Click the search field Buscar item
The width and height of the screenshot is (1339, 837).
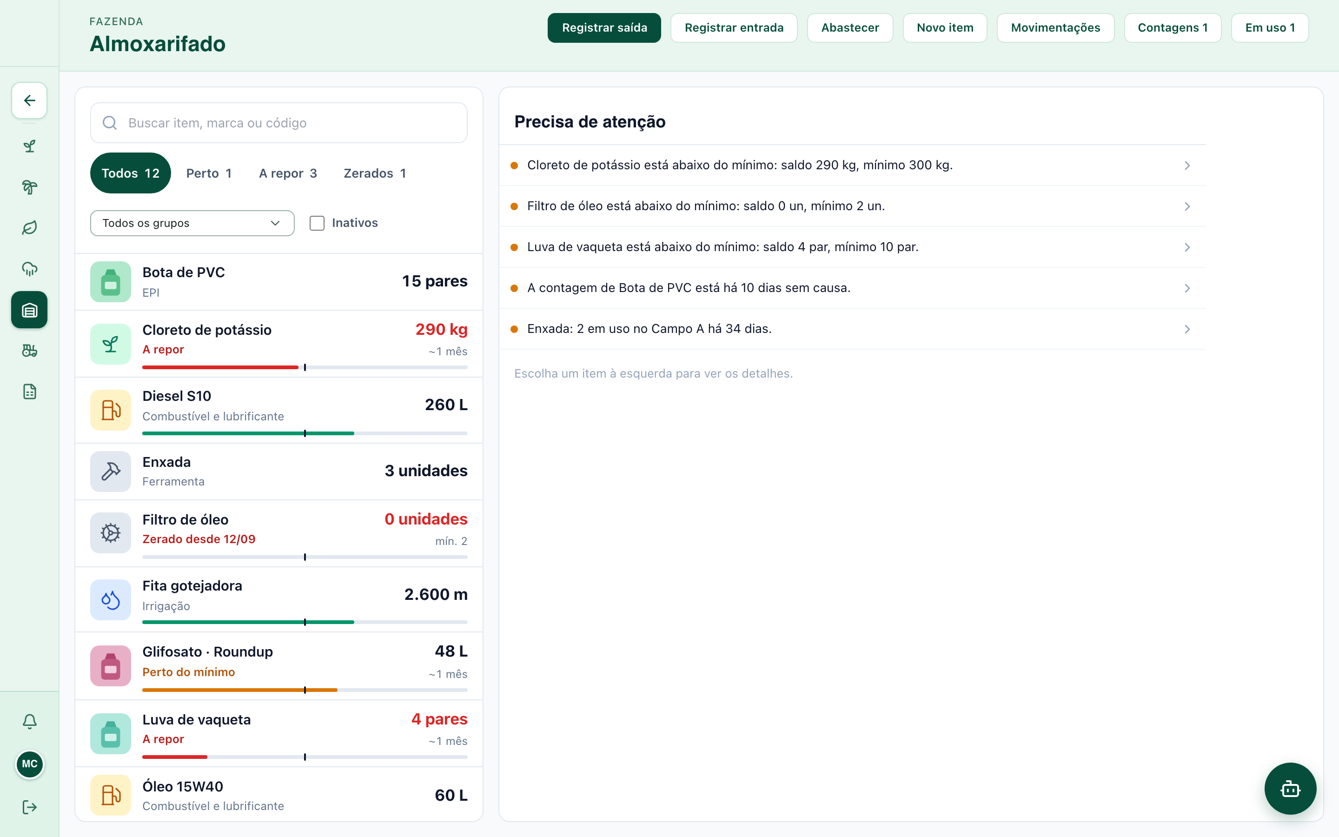tap(279, 123)
